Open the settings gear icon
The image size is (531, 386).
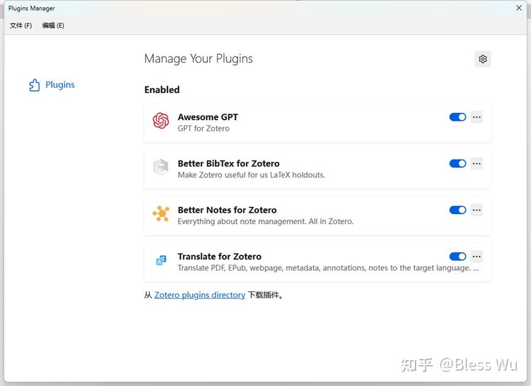point(483,58)
